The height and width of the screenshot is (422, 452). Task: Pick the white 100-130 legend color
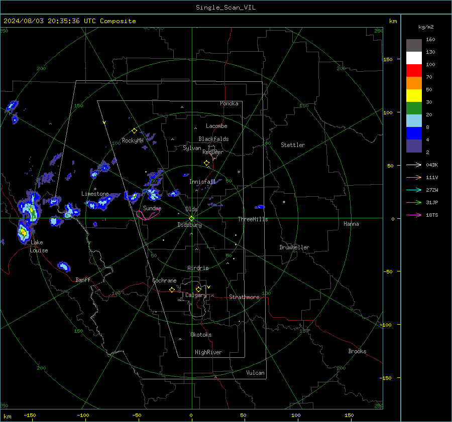click(414, 58)
